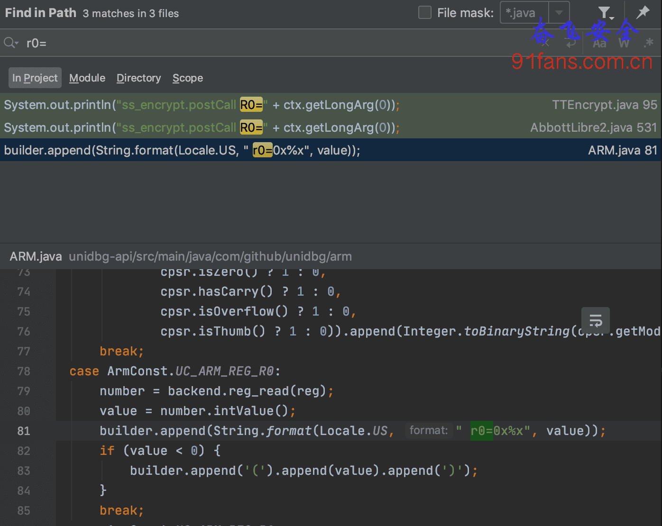The height and width of the screenshot is (526, 662).
Task: Click 'value = number.intValue();' on line 80
Action: tap(198, 411)
